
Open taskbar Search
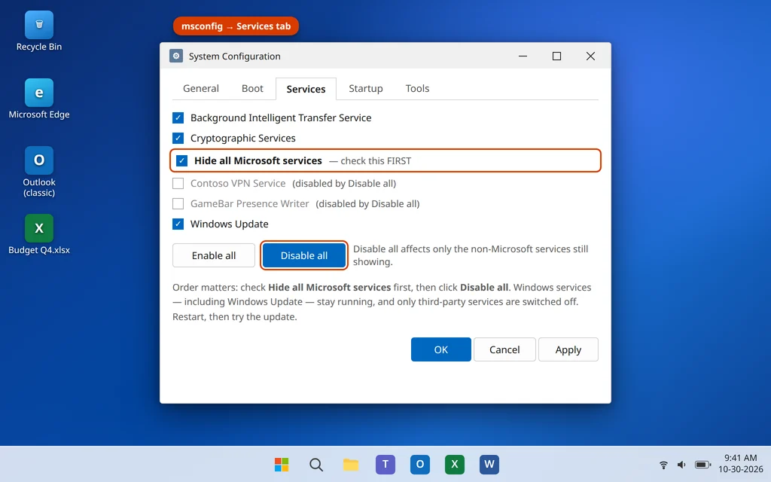click(316, 464)
